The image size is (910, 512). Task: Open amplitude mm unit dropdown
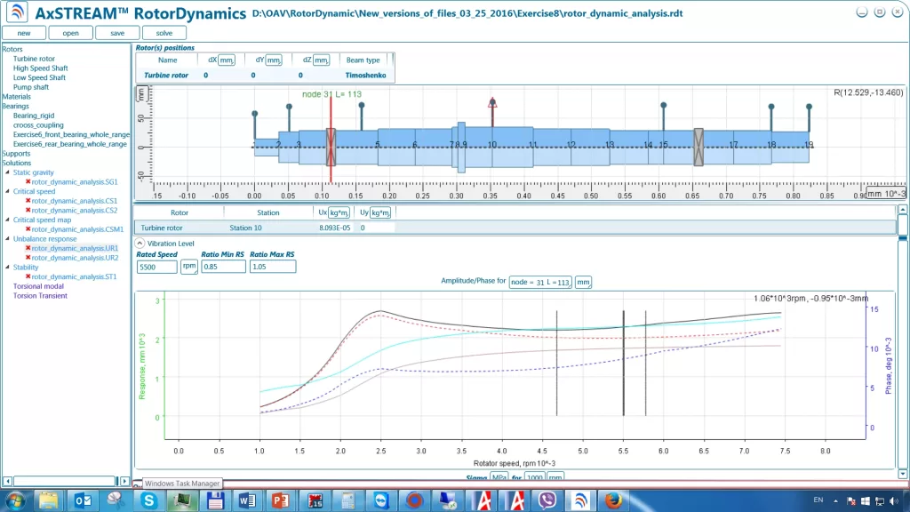[x=583, y=282]
